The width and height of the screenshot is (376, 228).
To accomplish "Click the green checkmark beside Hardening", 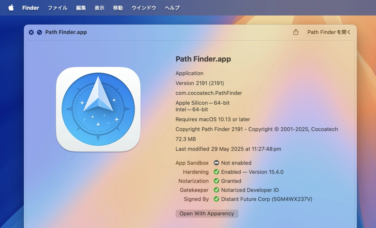I will 216,172.
